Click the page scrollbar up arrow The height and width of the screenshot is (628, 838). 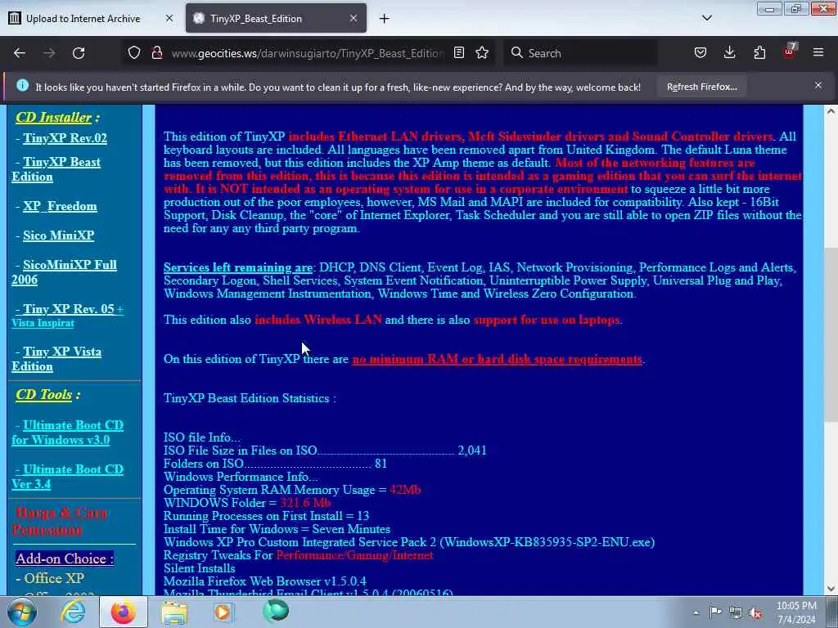pyautogui.click(x=830, y=111)
